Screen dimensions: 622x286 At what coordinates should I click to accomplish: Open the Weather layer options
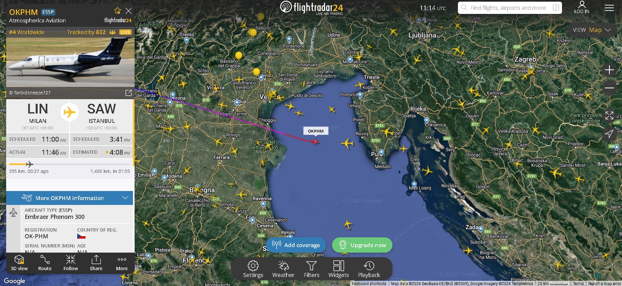point(283,269)
